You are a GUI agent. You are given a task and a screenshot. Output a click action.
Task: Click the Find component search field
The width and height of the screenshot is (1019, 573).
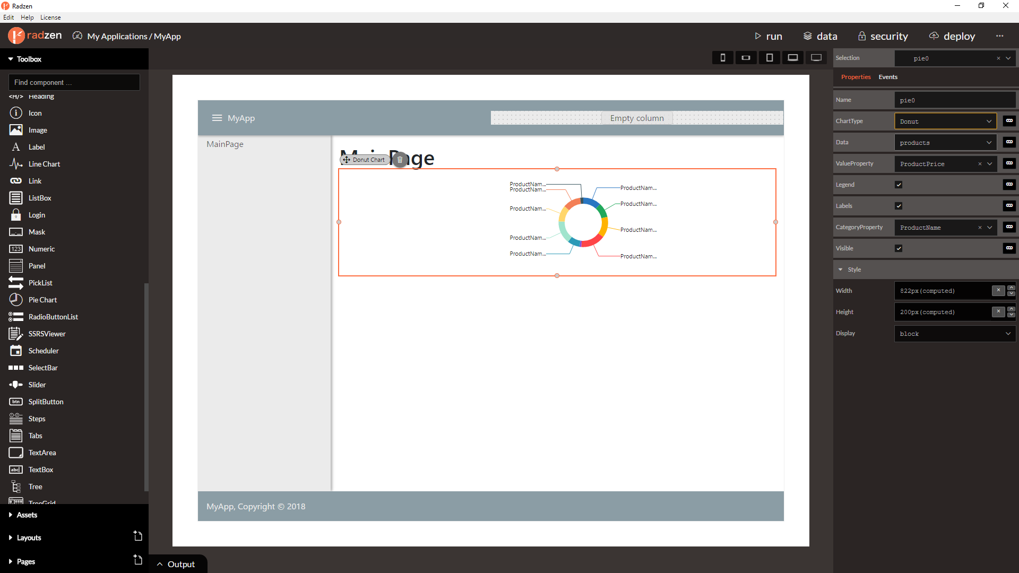coord(74,82)
